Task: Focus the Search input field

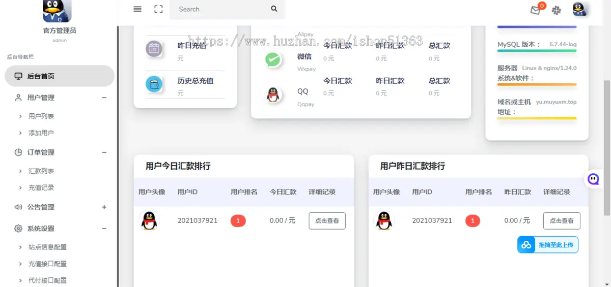Action: [x=219, y=9]
